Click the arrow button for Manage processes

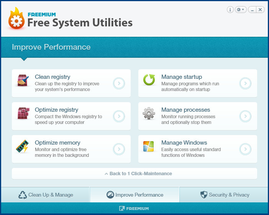(x=245, y=116)
